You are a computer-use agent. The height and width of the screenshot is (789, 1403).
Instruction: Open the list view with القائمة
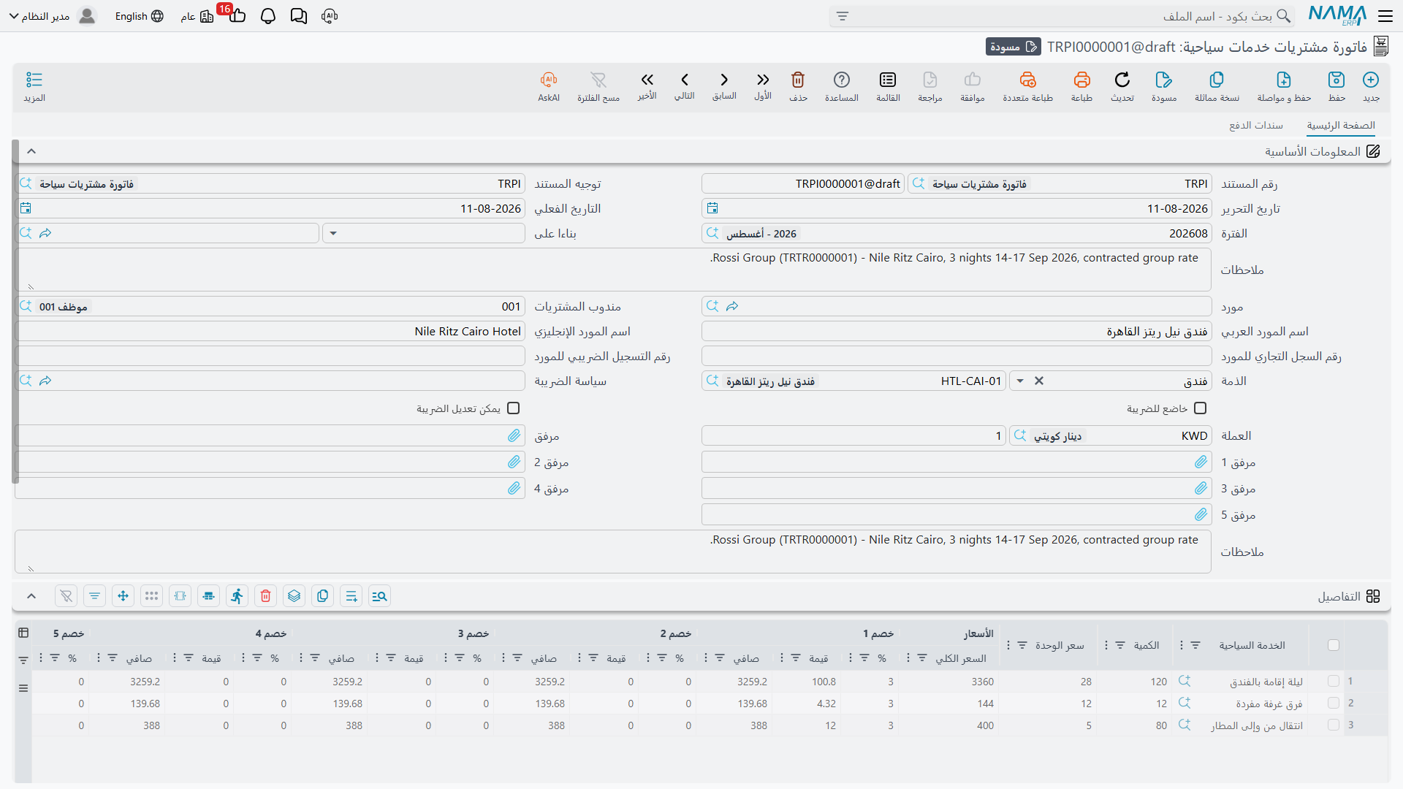tap(888, 86)
